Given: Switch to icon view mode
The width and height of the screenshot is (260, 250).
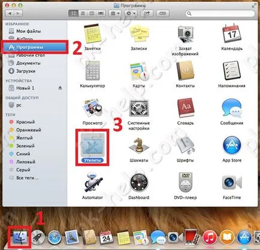Looking at the screenshot, I should (x=74, y=13).
